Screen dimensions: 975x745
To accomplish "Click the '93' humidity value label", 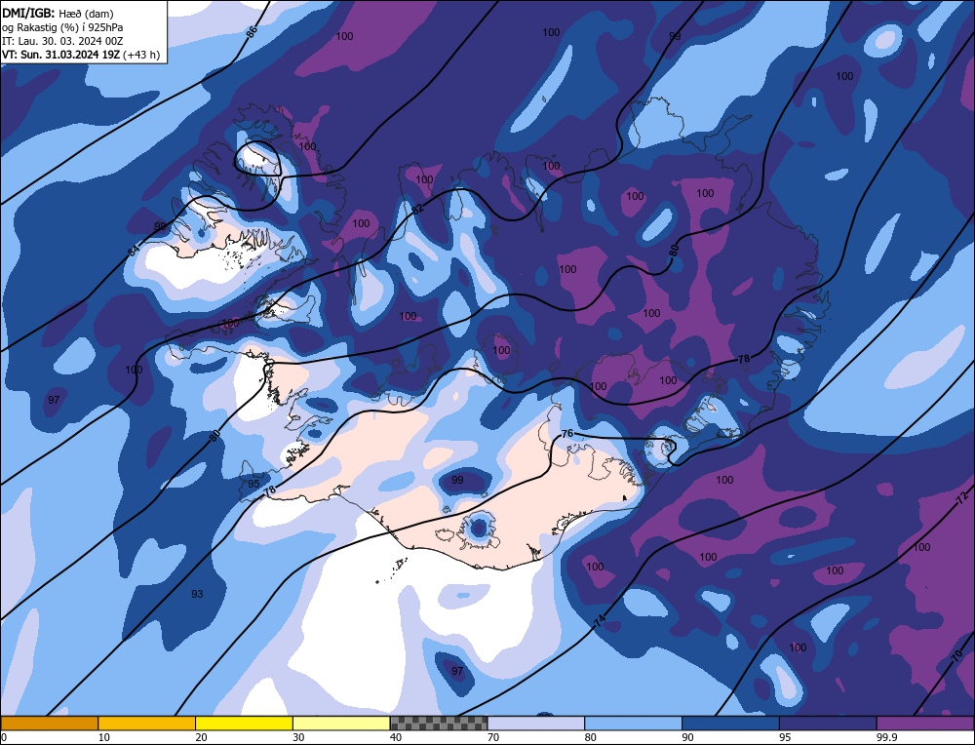I will 197,594.
